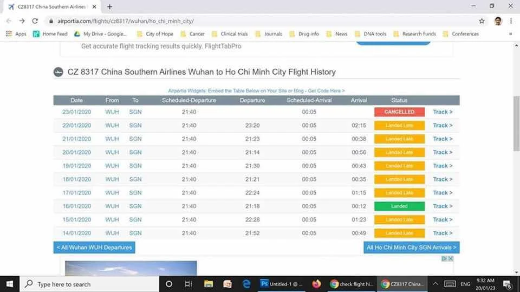520x292 pixels.
Task: Track the 22/01/2020 flight
Action: point(443,126)
